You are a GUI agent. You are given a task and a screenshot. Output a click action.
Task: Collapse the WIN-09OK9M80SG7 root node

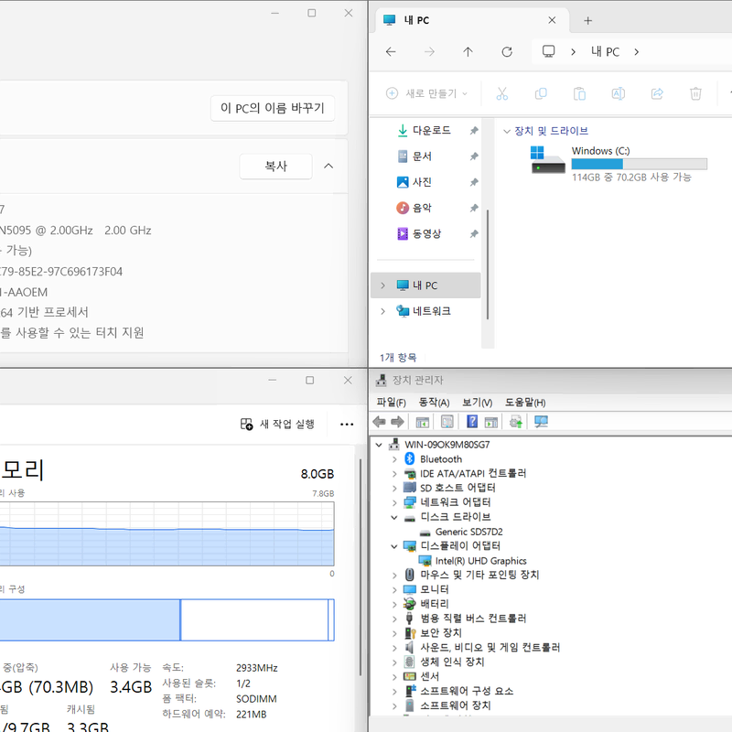pos(379,445)
